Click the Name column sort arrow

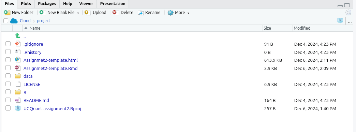click(x=26, y=28)
